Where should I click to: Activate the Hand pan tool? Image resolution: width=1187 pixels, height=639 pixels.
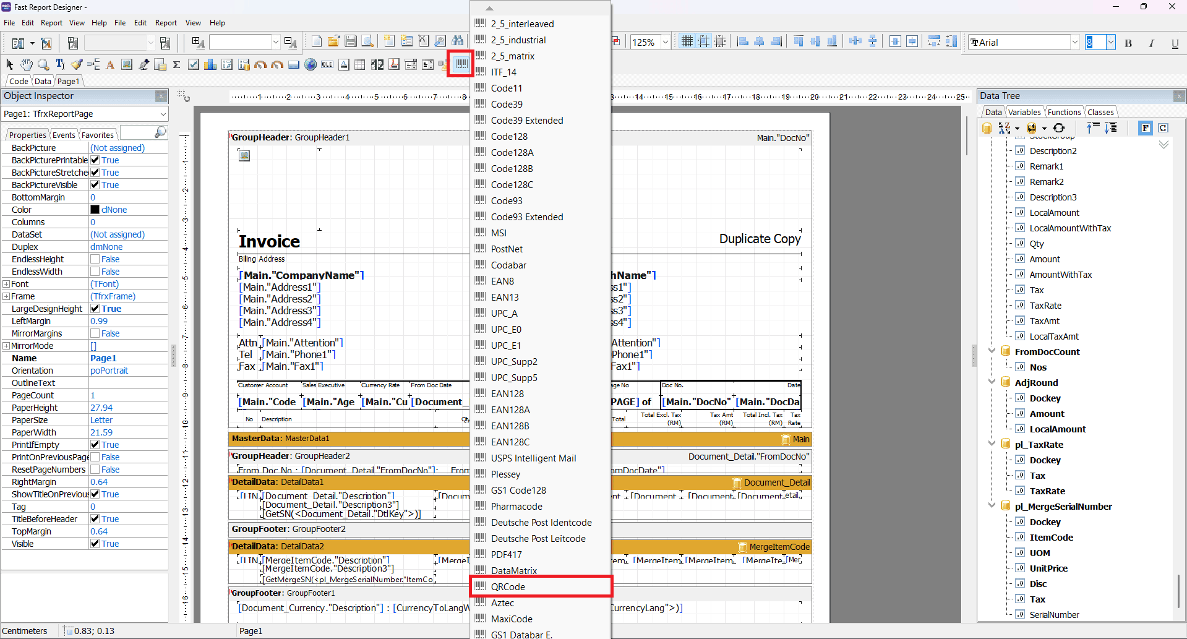coord(26,64)
